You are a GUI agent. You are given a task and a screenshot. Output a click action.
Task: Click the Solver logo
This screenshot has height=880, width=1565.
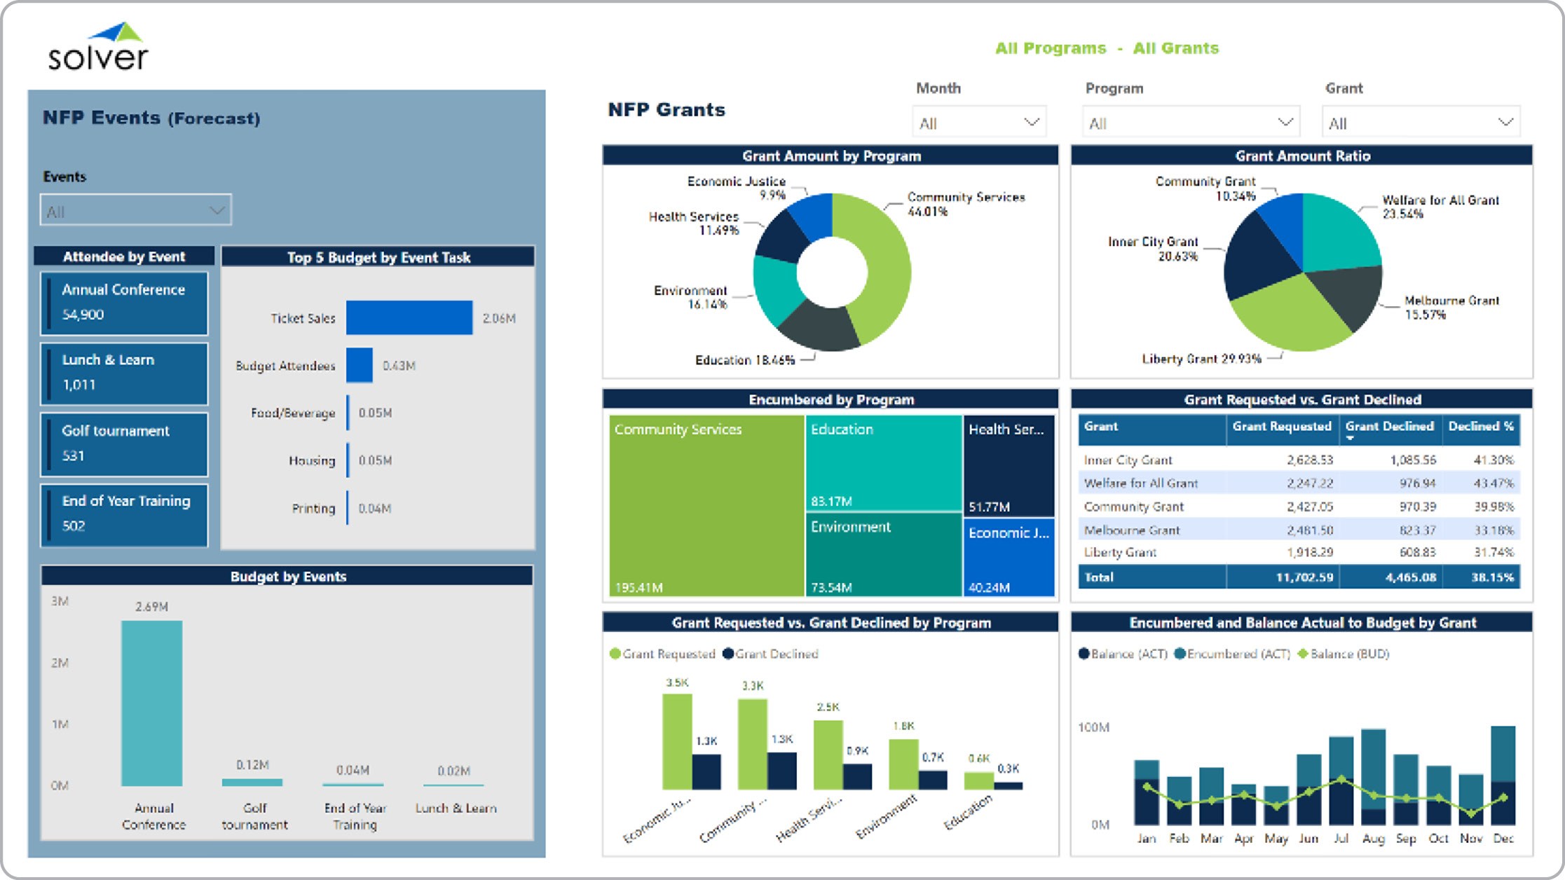click(x=98, y=48)
